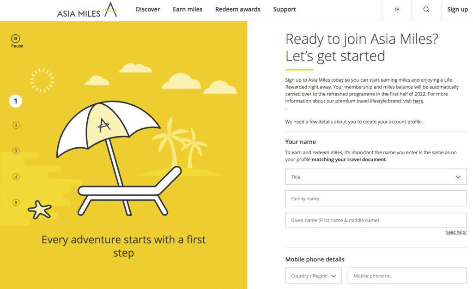Select carousel step 3
The image size is (473, 289).
click(x=16, y=151)
